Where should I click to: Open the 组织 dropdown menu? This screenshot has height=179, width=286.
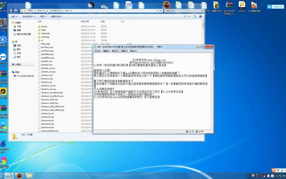coord(14,16)
